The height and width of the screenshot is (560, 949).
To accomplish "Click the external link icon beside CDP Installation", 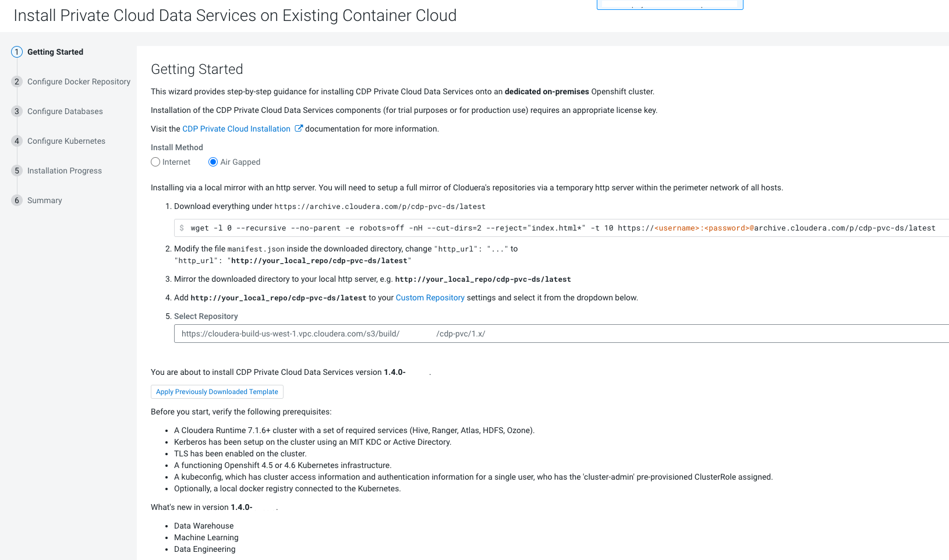I will pos(299,129).
